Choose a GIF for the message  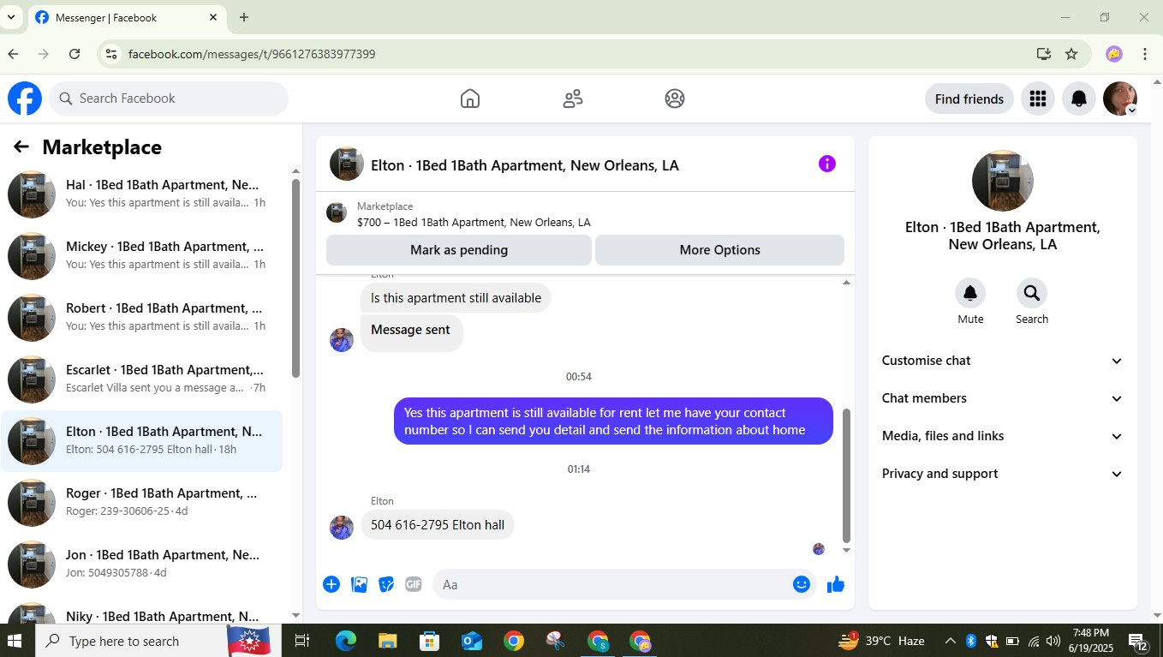coord(414,584)
